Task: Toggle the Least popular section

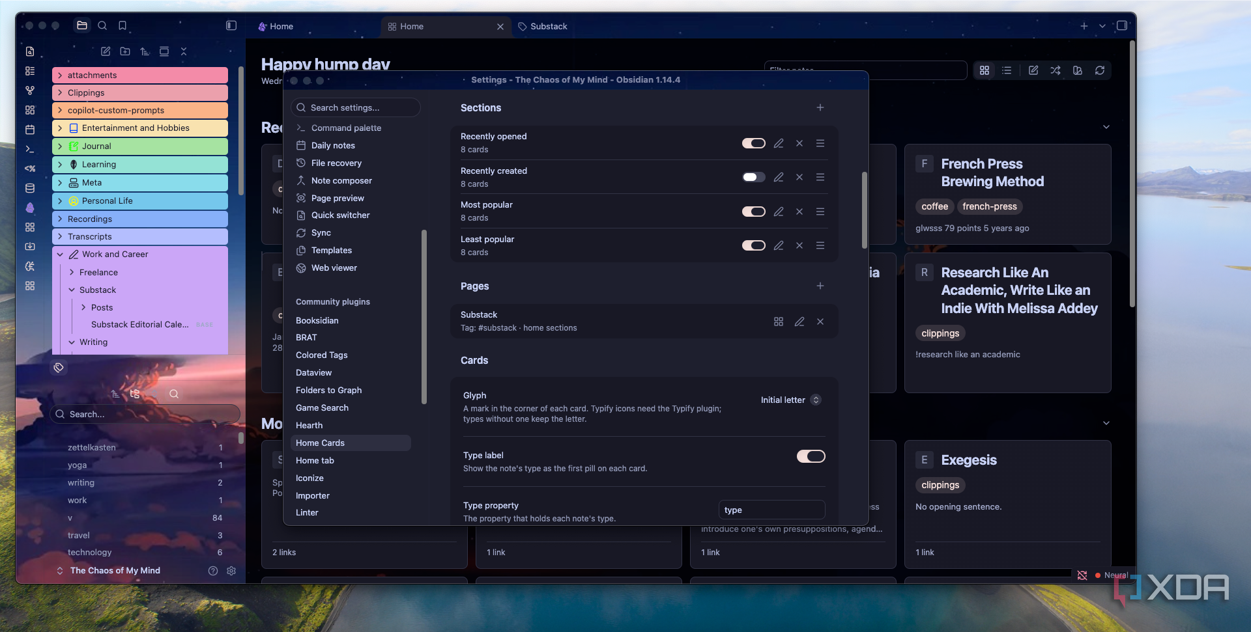Action: pyautogui.click(x=754, y=245)
